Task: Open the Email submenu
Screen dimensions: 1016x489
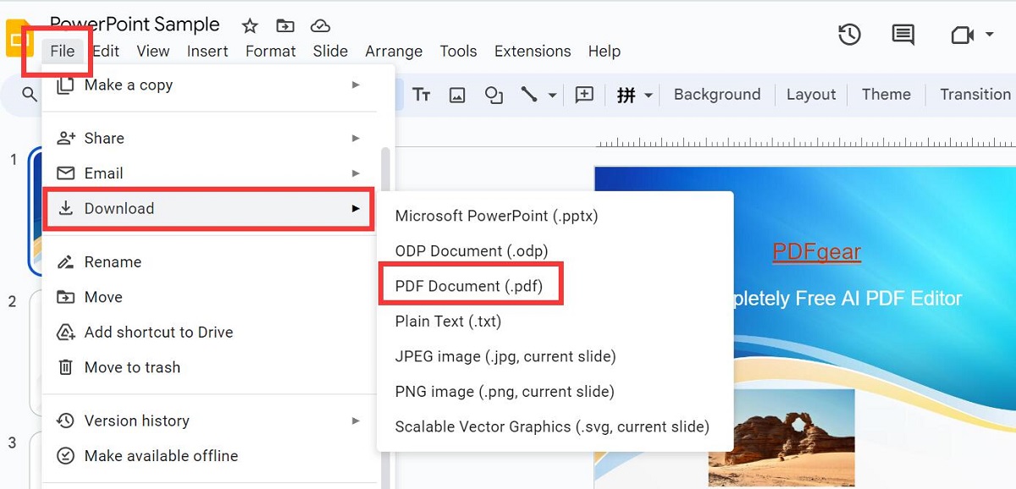Action: pos(209,173)
